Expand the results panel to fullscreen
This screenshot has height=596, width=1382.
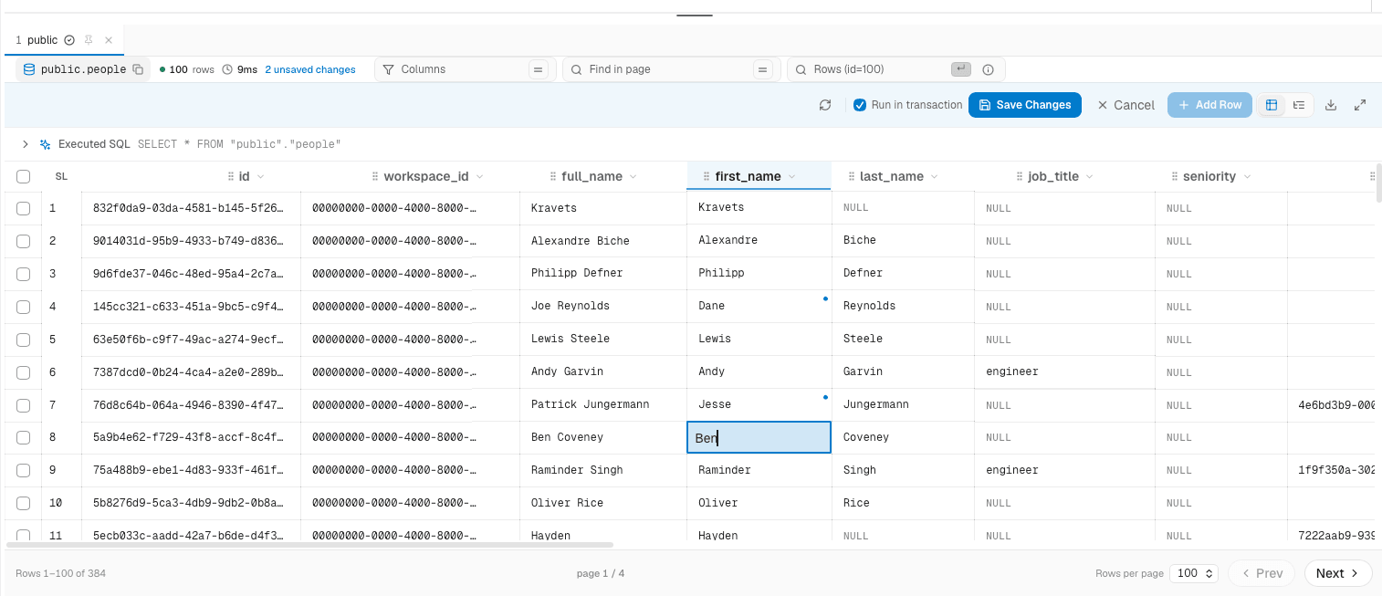tap(1360, 105)
